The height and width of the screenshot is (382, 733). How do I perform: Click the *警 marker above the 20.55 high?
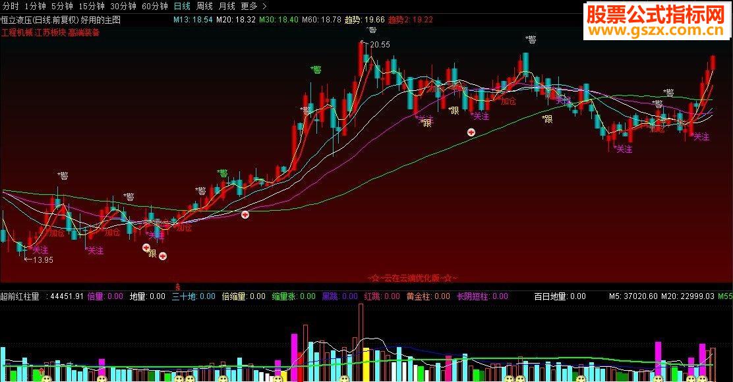(x=372, y=30)
